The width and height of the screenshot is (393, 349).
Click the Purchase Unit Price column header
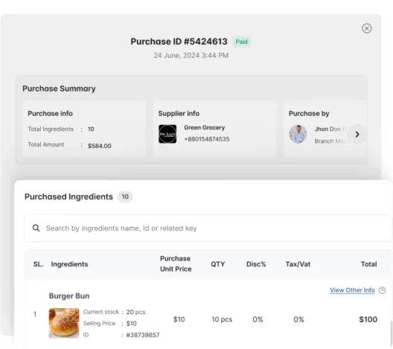176,264
